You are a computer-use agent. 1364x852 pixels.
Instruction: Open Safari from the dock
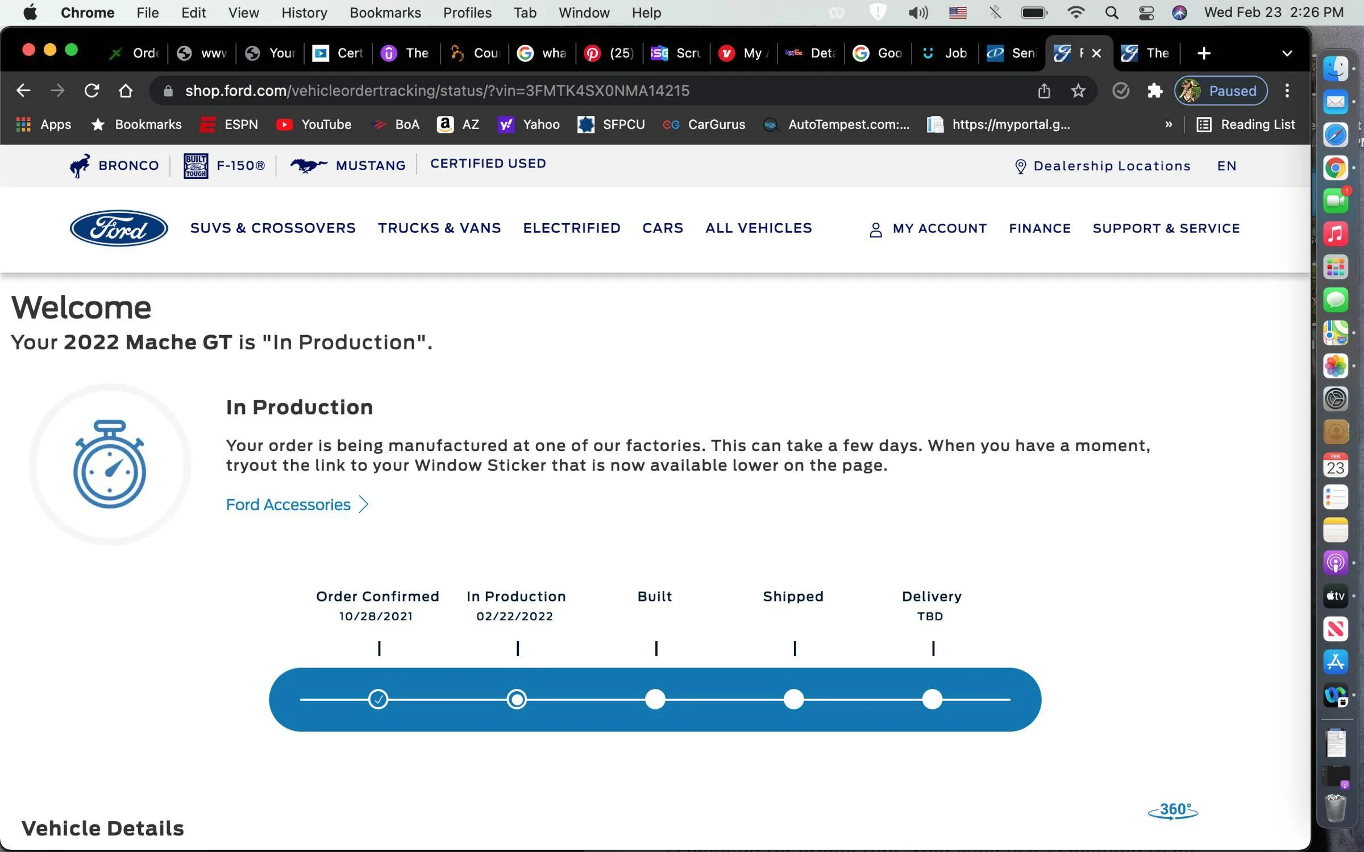[x=1336, y=135]
